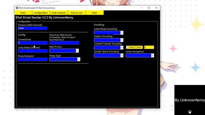Open the how to use tab
Viewport: 205px width, 115px height.
pos(77,13)
